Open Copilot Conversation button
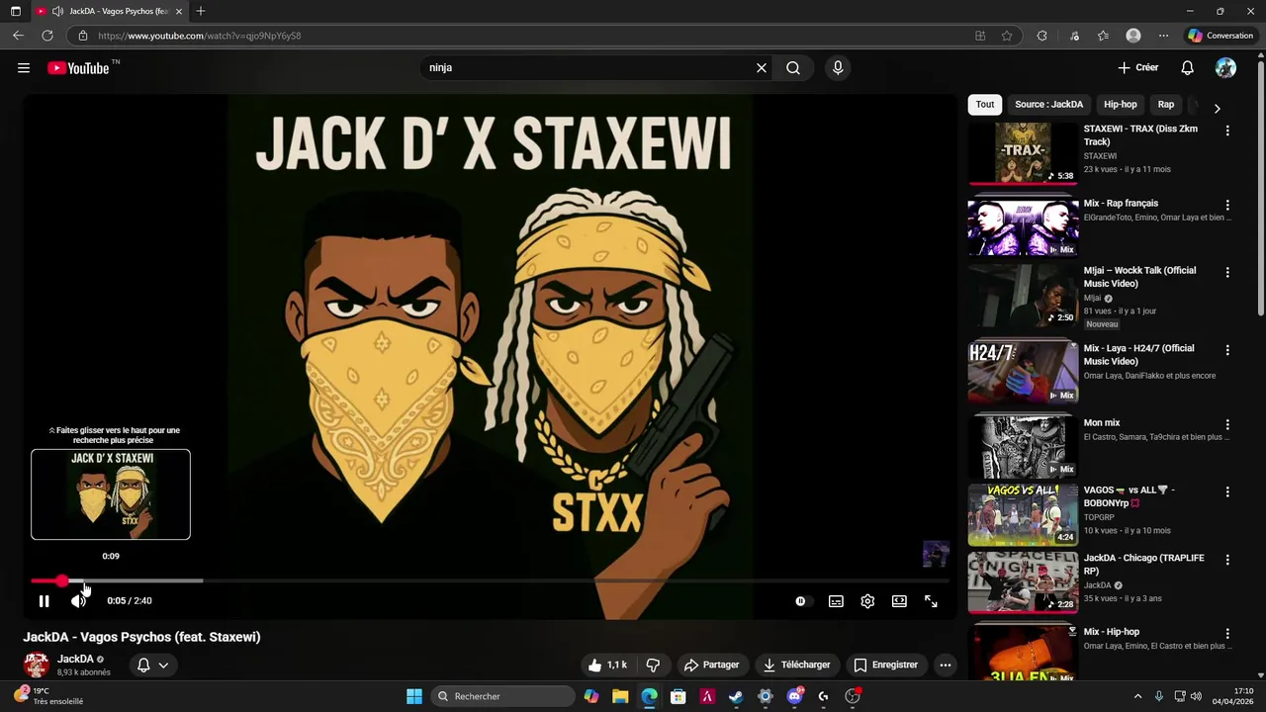Viewport: 1266px width, 712px height. click(1221, 36)
